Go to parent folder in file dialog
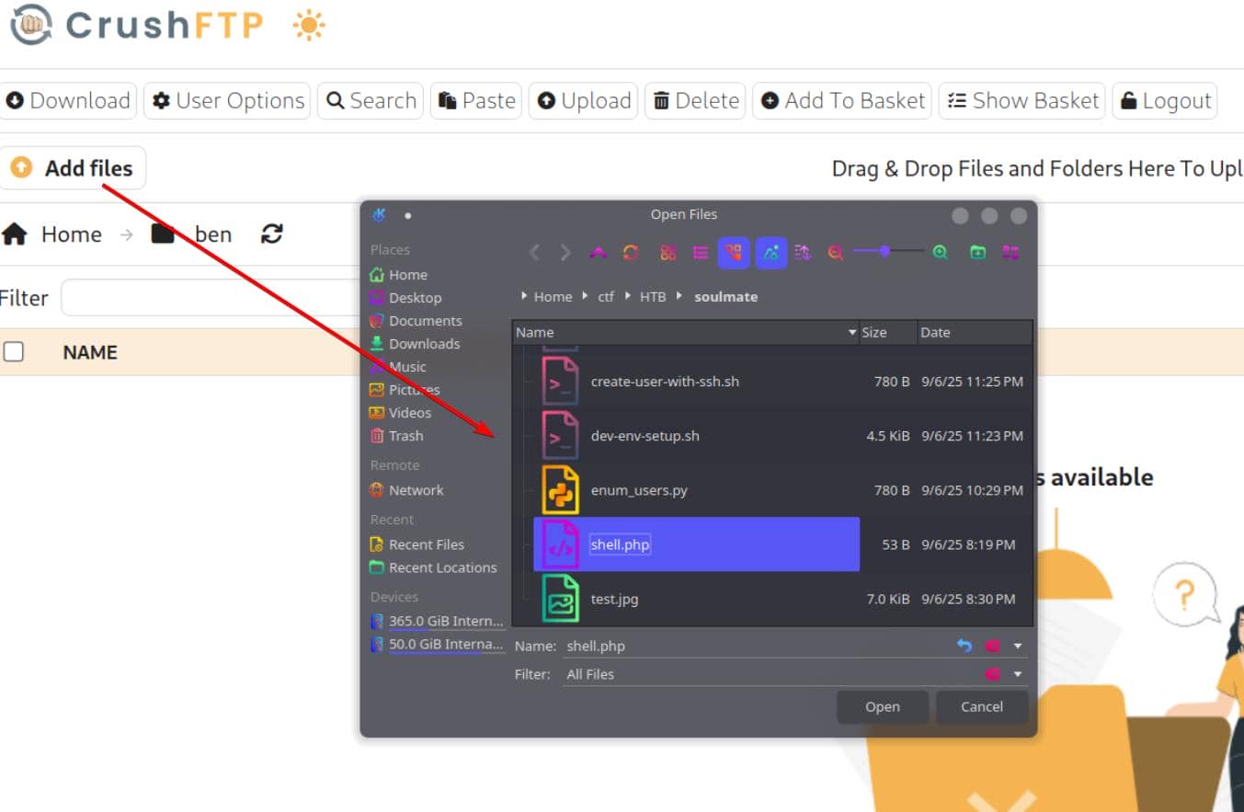 coord(599,252)
